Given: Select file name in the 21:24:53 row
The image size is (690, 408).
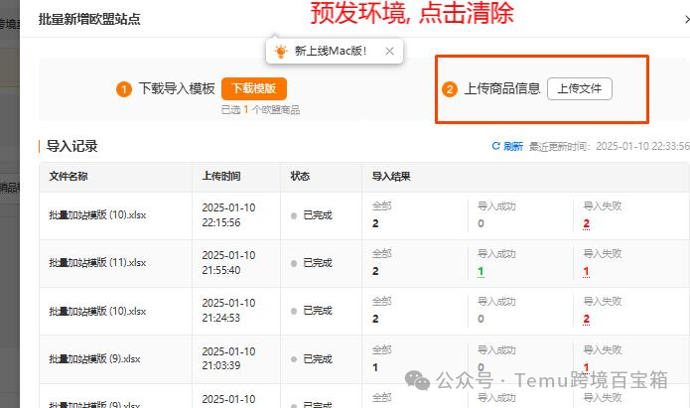Looking at the screenshot, I should [97, 311].
